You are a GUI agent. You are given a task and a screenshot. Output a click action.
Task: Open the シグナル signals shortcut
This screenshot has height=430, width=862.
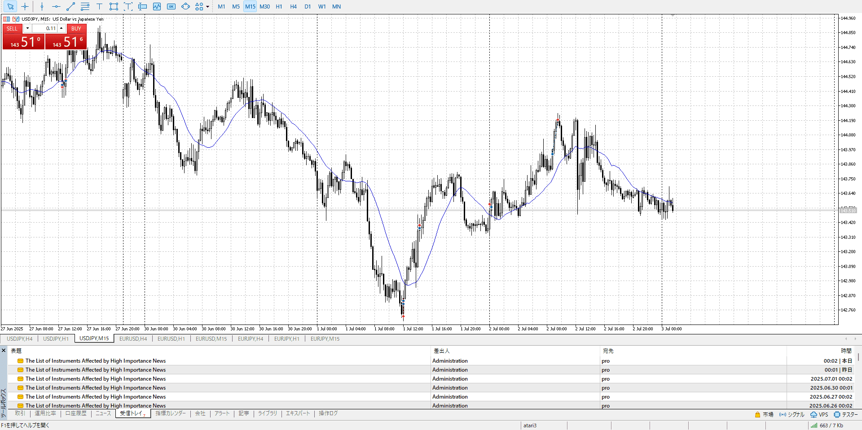(792, 414)
